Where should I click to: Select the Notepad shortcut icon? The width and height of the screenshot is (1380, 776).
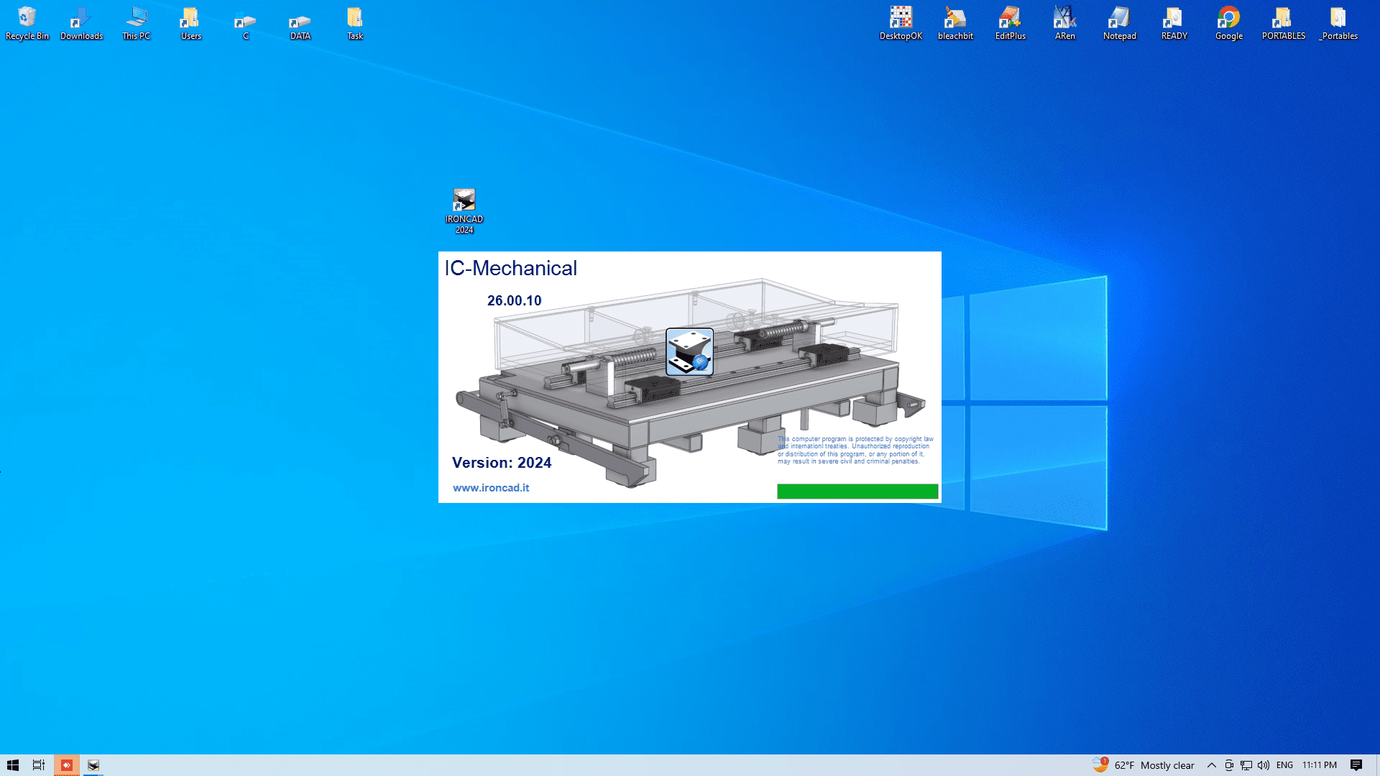tap(1119, 23)
